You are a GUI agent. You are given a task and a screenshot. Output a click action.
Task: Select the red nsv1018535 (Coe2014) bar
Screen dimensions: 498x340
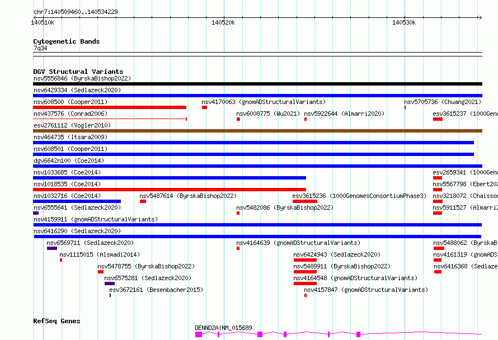click(170, 190)
